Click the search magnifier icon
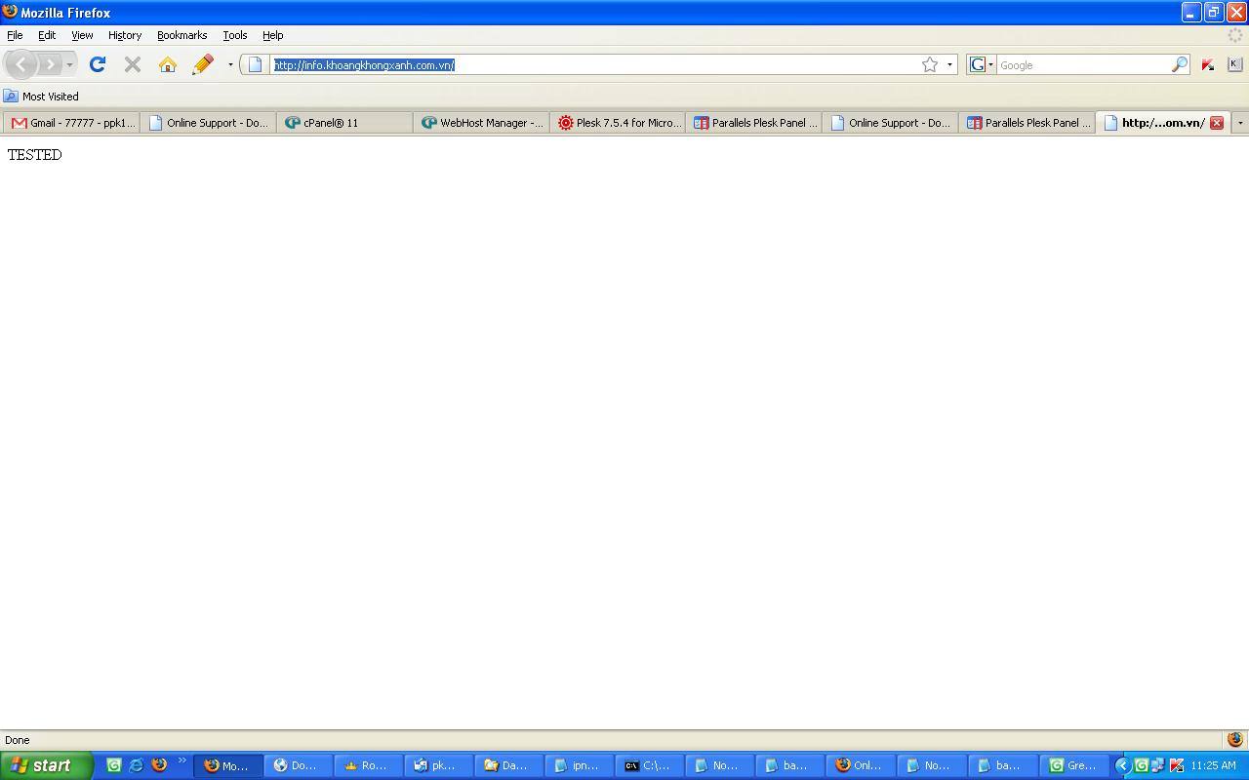The image size is (1249, 780). coord(1179,64)
